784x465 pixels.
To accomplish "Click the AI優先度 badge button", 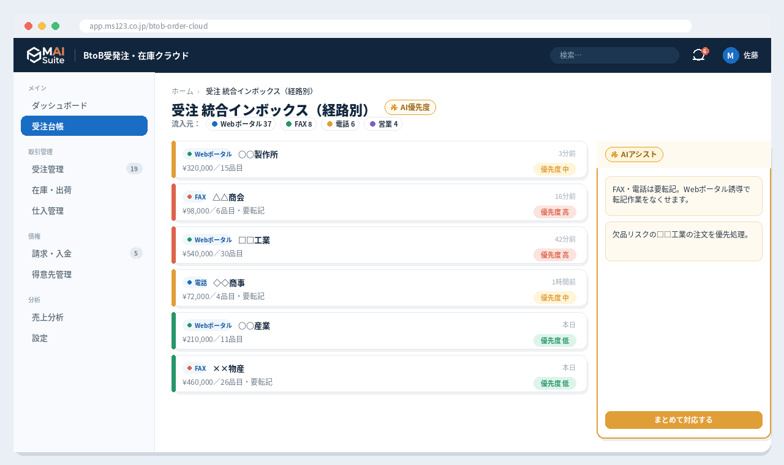I will click(x=410, y=107).
